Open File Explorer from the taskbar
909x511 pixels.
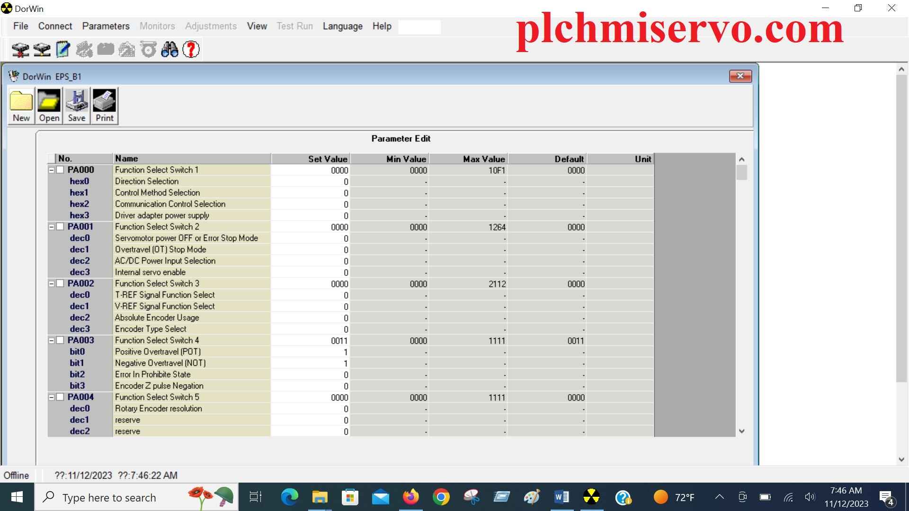320,497
